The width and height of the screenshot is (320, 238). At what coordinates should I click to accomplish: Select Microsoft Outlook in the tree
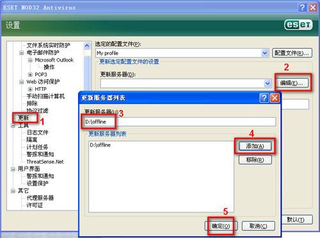click(54, 60)
